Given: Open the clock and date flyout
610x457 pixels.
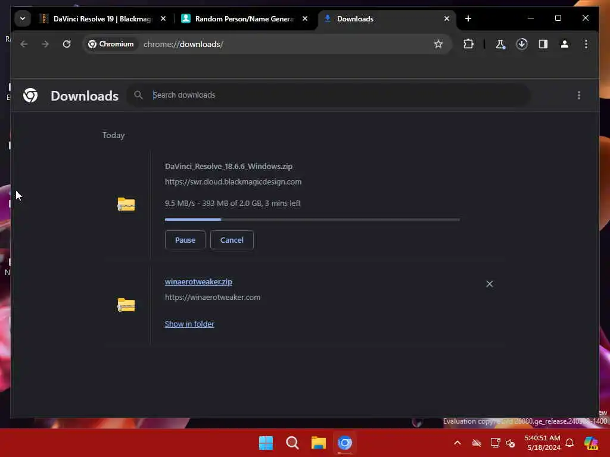Looking at the screenshot, I should [x=542, y=443].
